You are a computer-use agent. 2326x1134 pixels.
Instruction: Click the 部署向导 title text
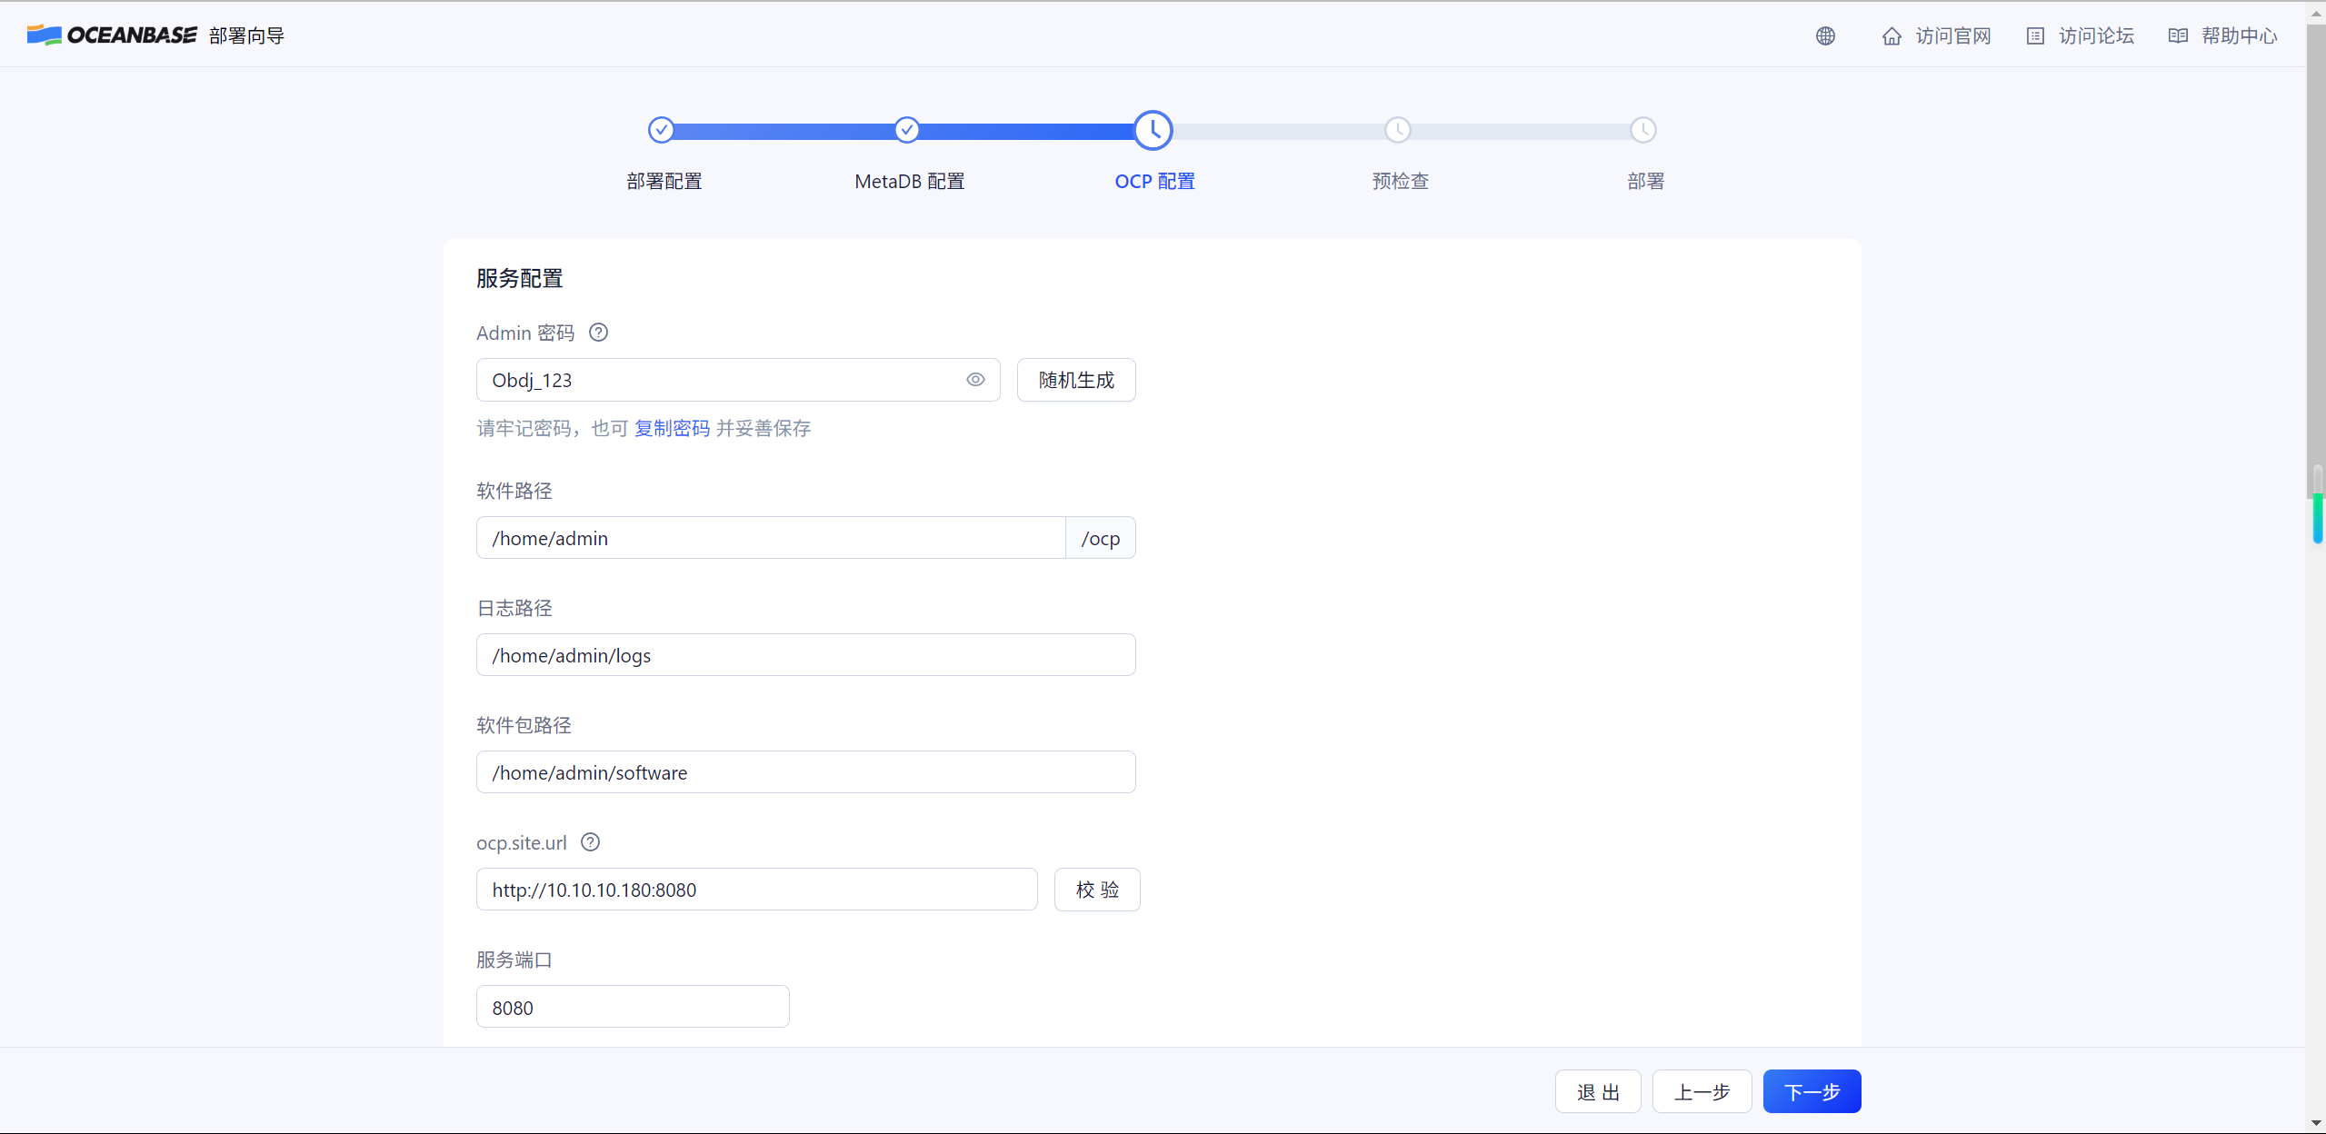(246, 35)
